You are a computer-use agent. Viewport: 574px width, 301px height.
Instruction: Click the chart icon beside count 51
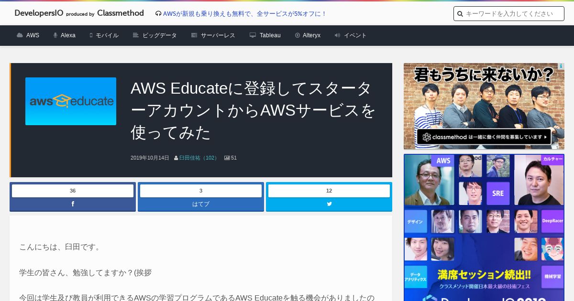click(x=227, y=158)
